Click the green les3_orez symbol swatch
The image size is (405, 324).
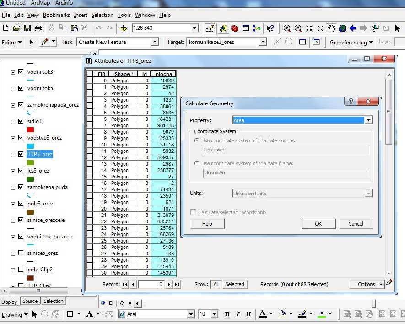[x=31, y=179]
